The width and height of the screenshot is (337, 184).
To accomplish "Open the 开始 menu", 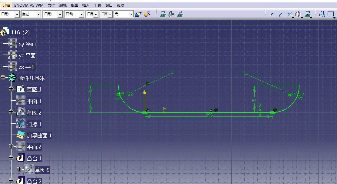I will coord(6,5).
